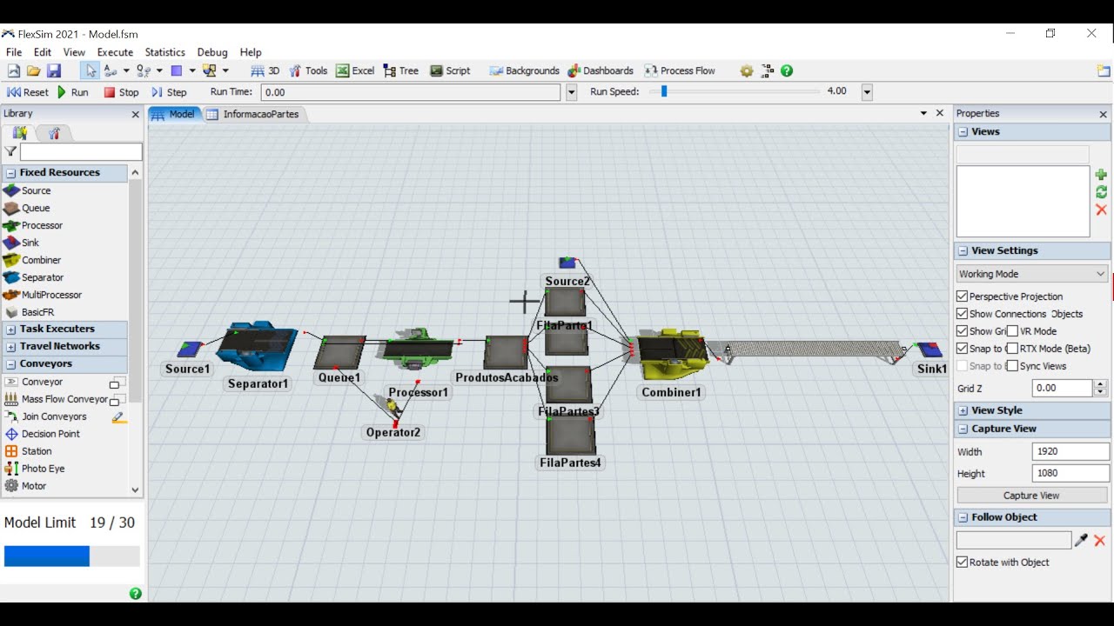Click the Library filter search field
This screenshot has width=1114, height=626.
click(x=81, y=152)
